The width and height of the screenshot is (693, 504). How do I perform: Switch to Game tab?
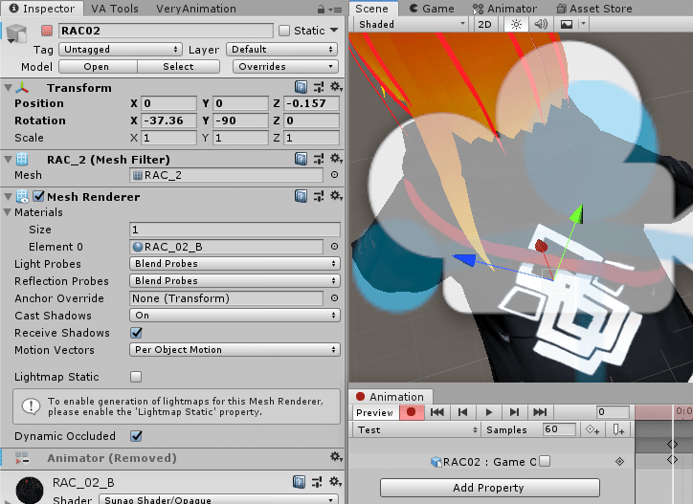tap(432, 9)
